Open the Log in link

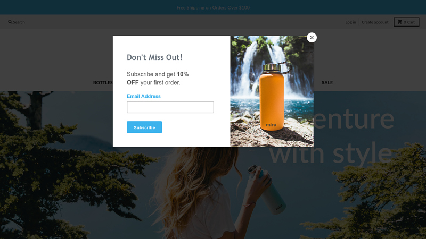350,22
